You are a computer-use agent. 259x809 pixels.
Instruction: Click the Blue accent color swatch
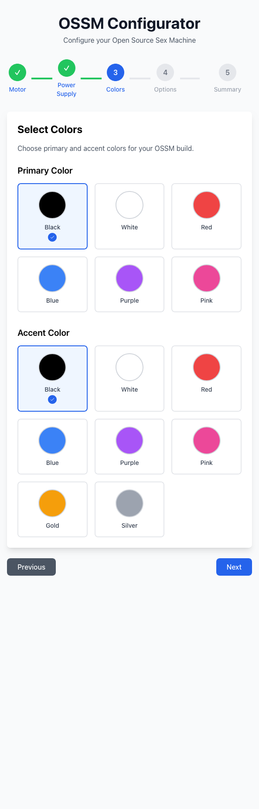click(x=52, y=440)
